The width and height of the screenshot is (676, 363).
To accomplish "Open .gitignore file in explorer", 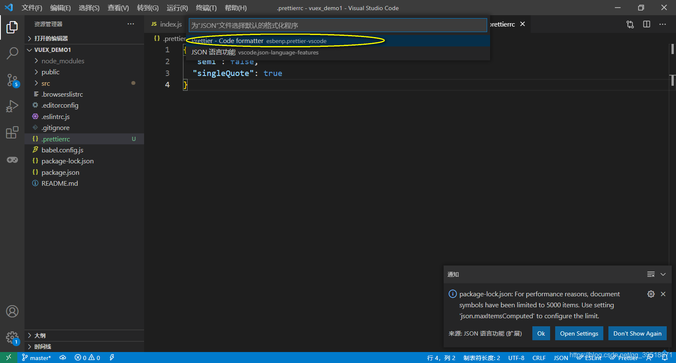I will 84,128.
